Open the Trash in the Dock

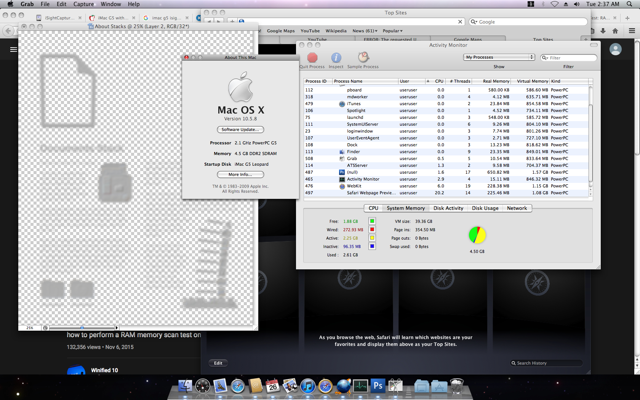(x=457, y=386)
